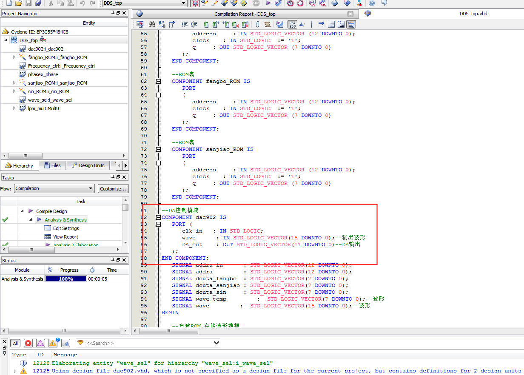Expand the 12125 warning message

tap(15, 371)
